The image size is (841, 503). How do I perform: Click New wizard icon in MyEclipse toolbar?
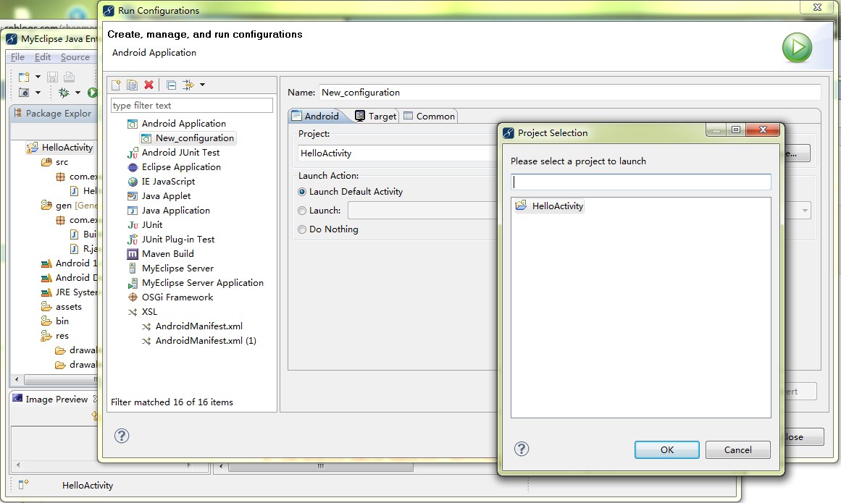click(24, 77)
